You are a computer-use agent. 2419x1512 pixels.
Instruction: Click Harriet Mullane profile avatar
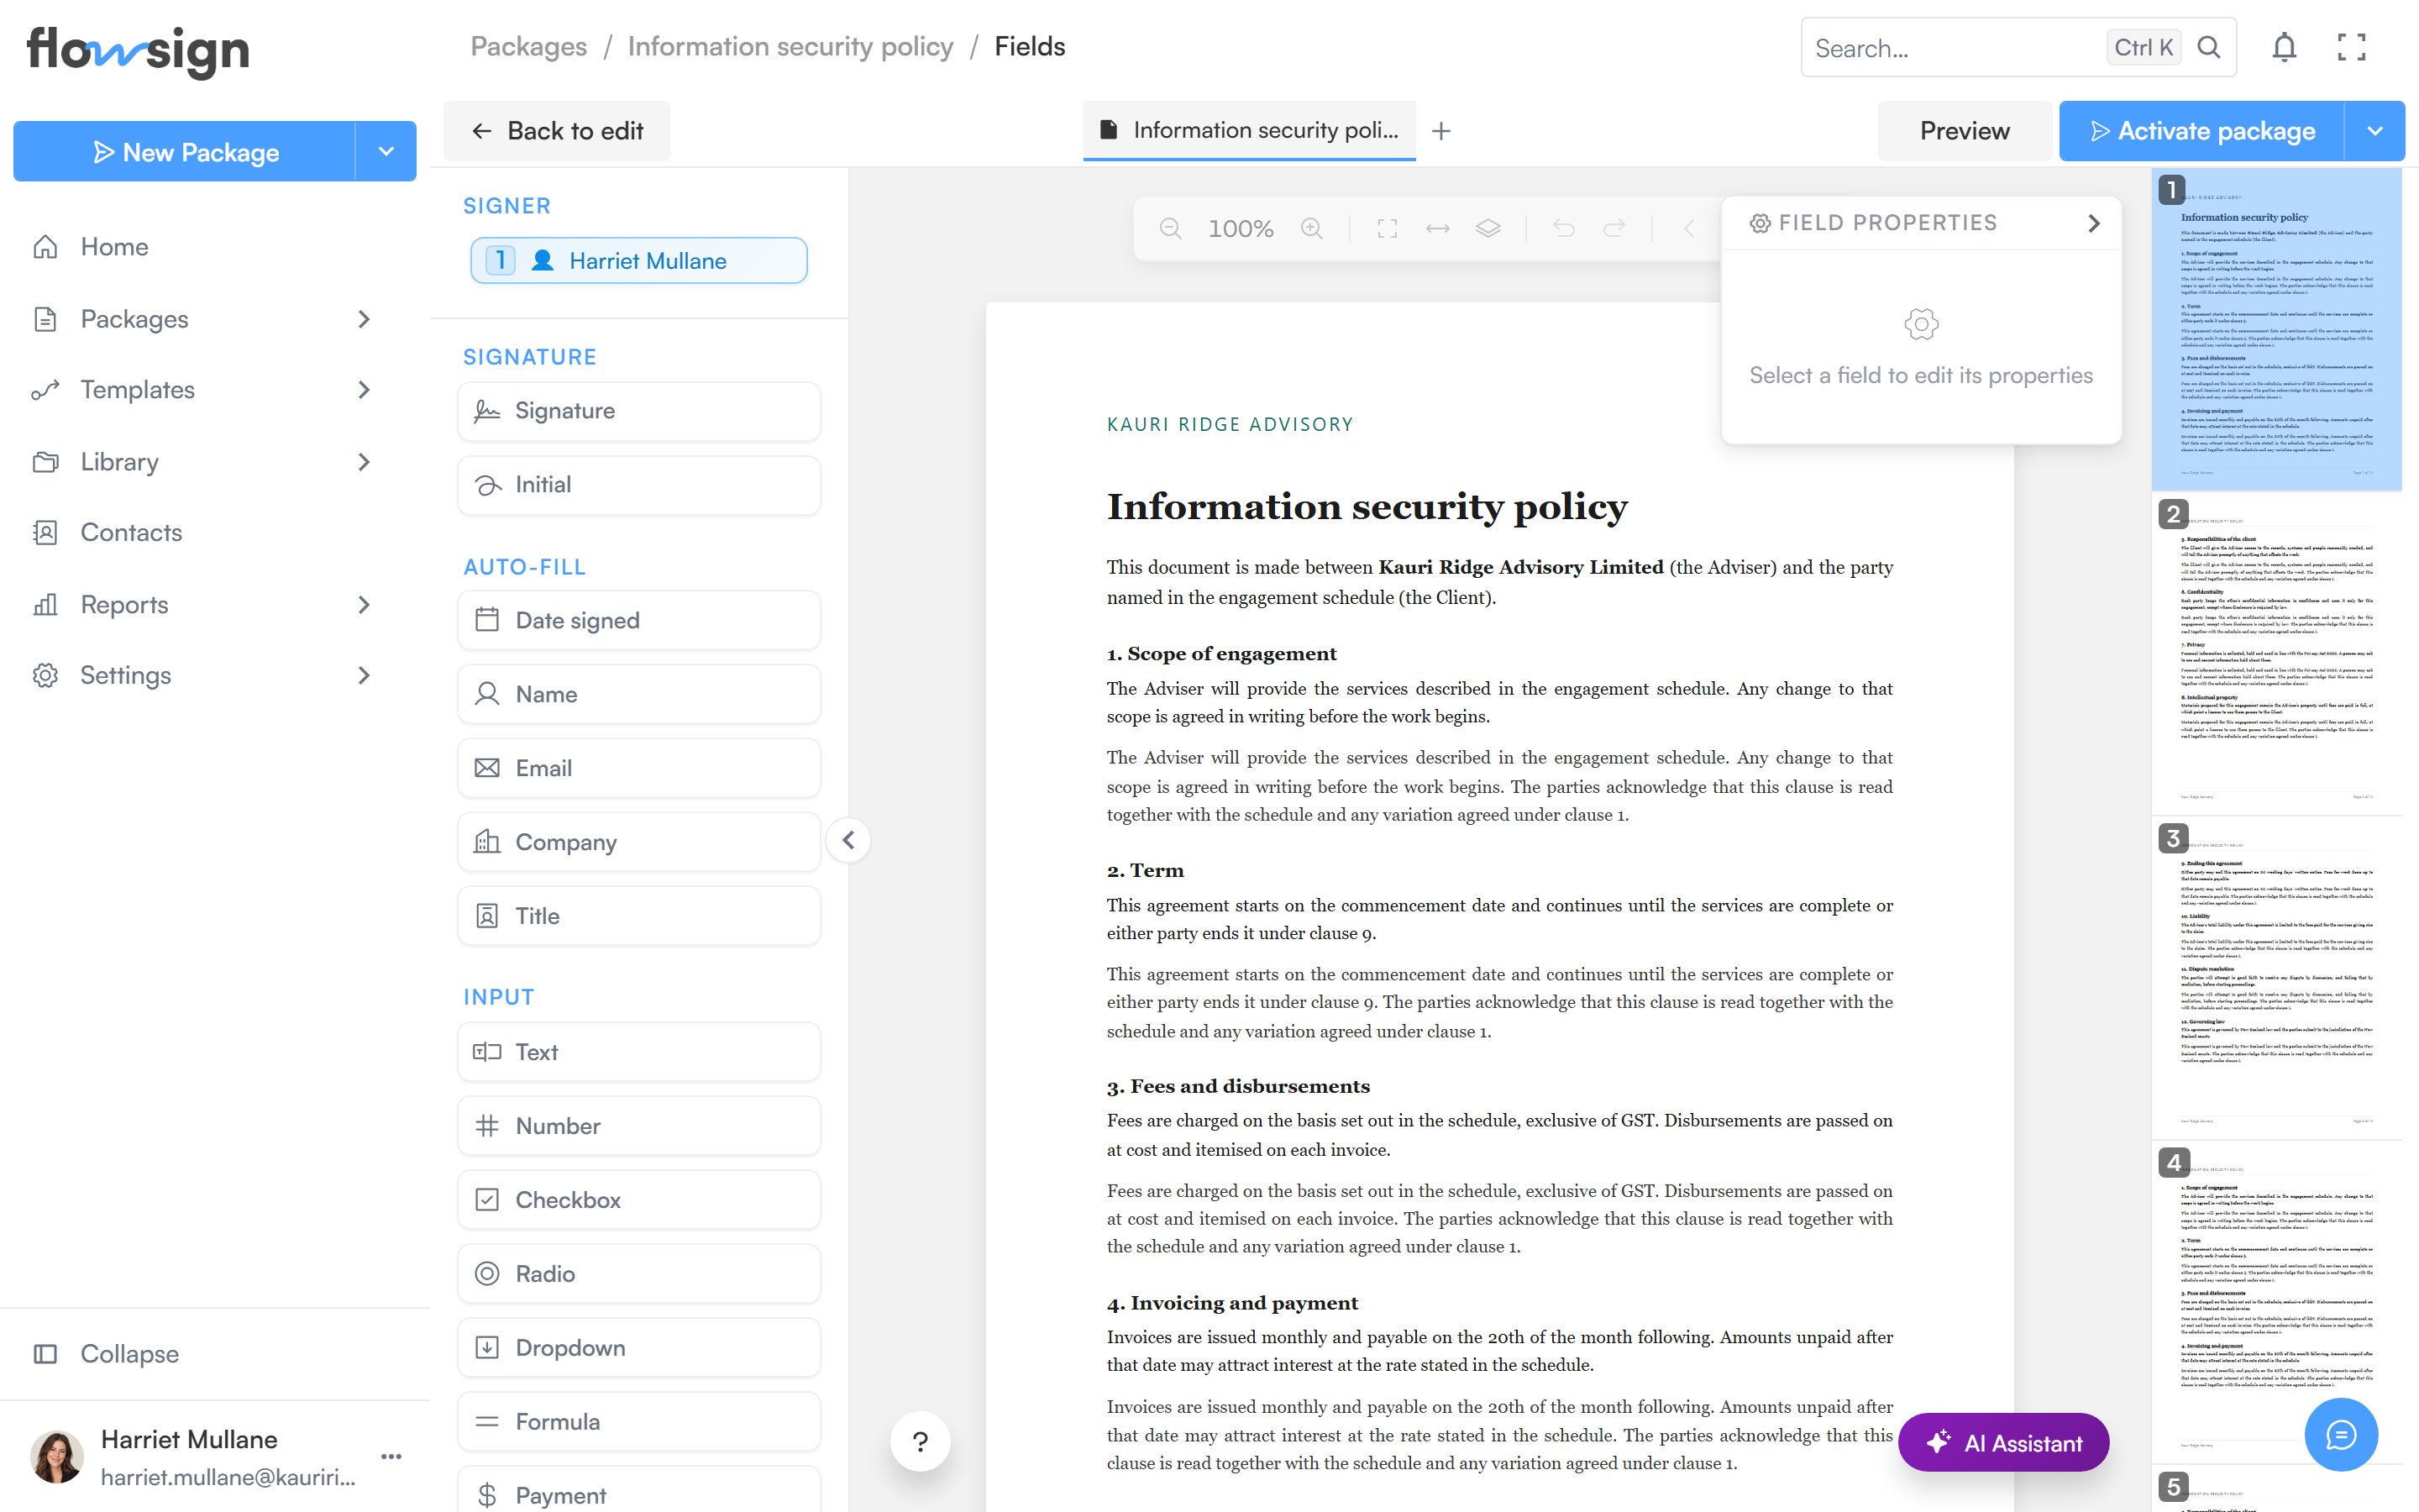(x=57, y=1457)
